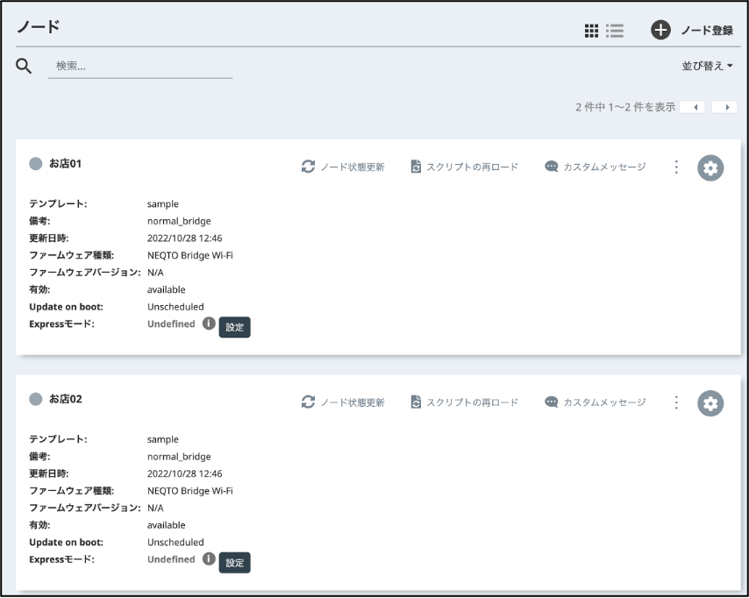Refresh node status for お店01

coord(343,167)
